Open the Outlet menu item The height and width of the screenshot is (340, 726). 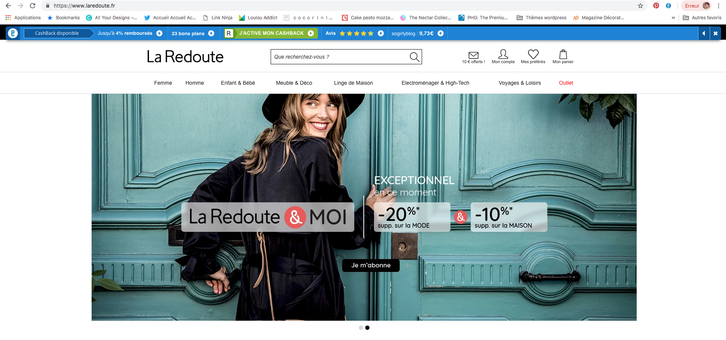[x=566, y=83]
